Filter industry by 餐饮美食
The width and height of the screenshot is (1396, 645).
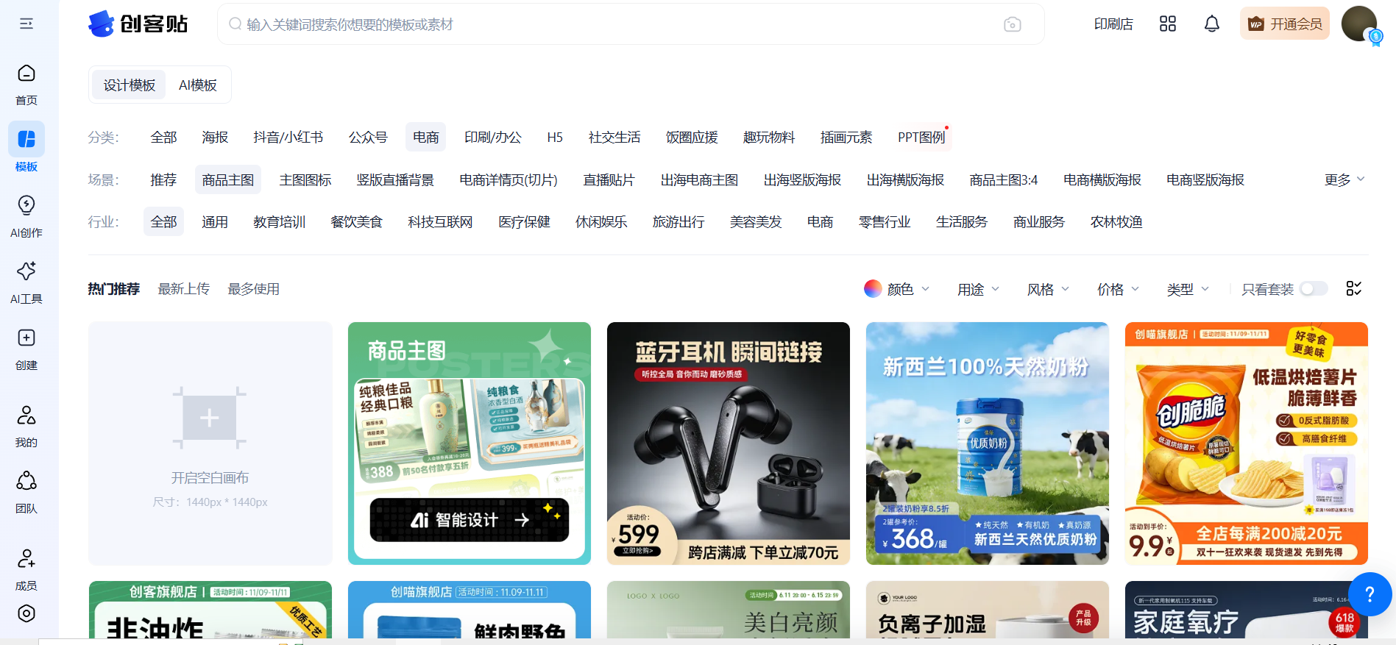(x=357, y=222)
